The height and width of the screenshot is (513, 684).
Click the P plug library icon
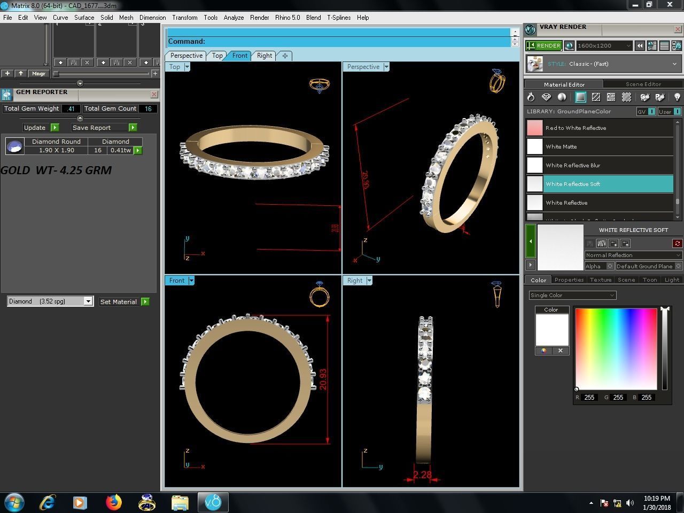pyautogui.click(x=660, y=97)
